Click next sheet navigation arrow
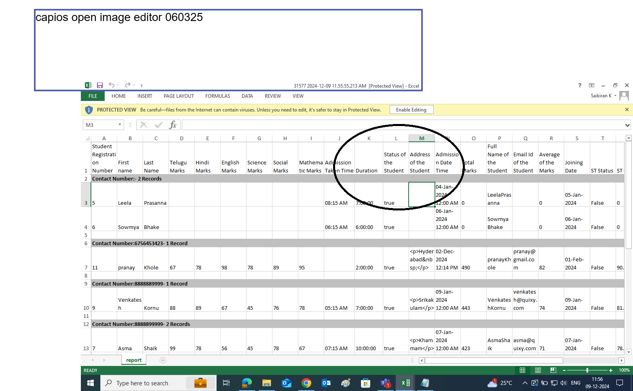Screen dimensions: 633x391 click(x=104, y=360)
